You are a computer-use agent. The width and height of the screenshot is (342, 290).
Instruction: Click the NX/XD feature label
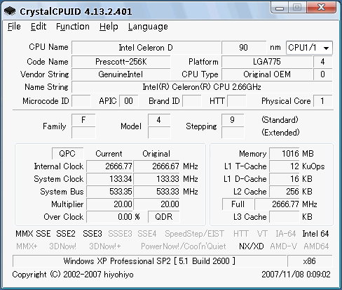pos(252,246)
